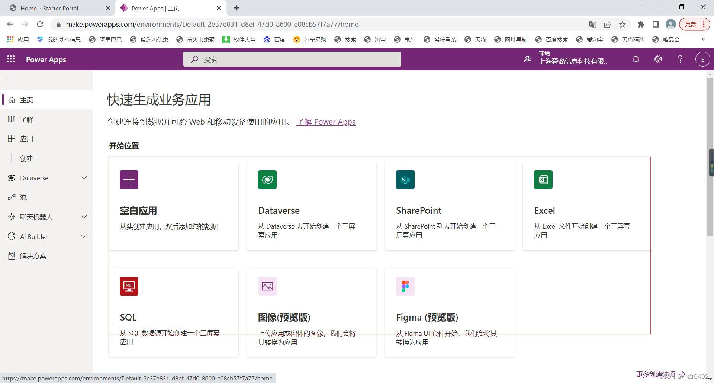Click the share page icon in address bar

coord(608,24)
